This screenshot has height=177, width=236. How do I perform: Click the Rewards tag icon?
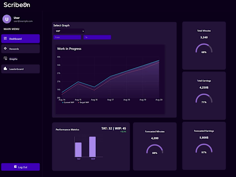[x=5, y=49]
